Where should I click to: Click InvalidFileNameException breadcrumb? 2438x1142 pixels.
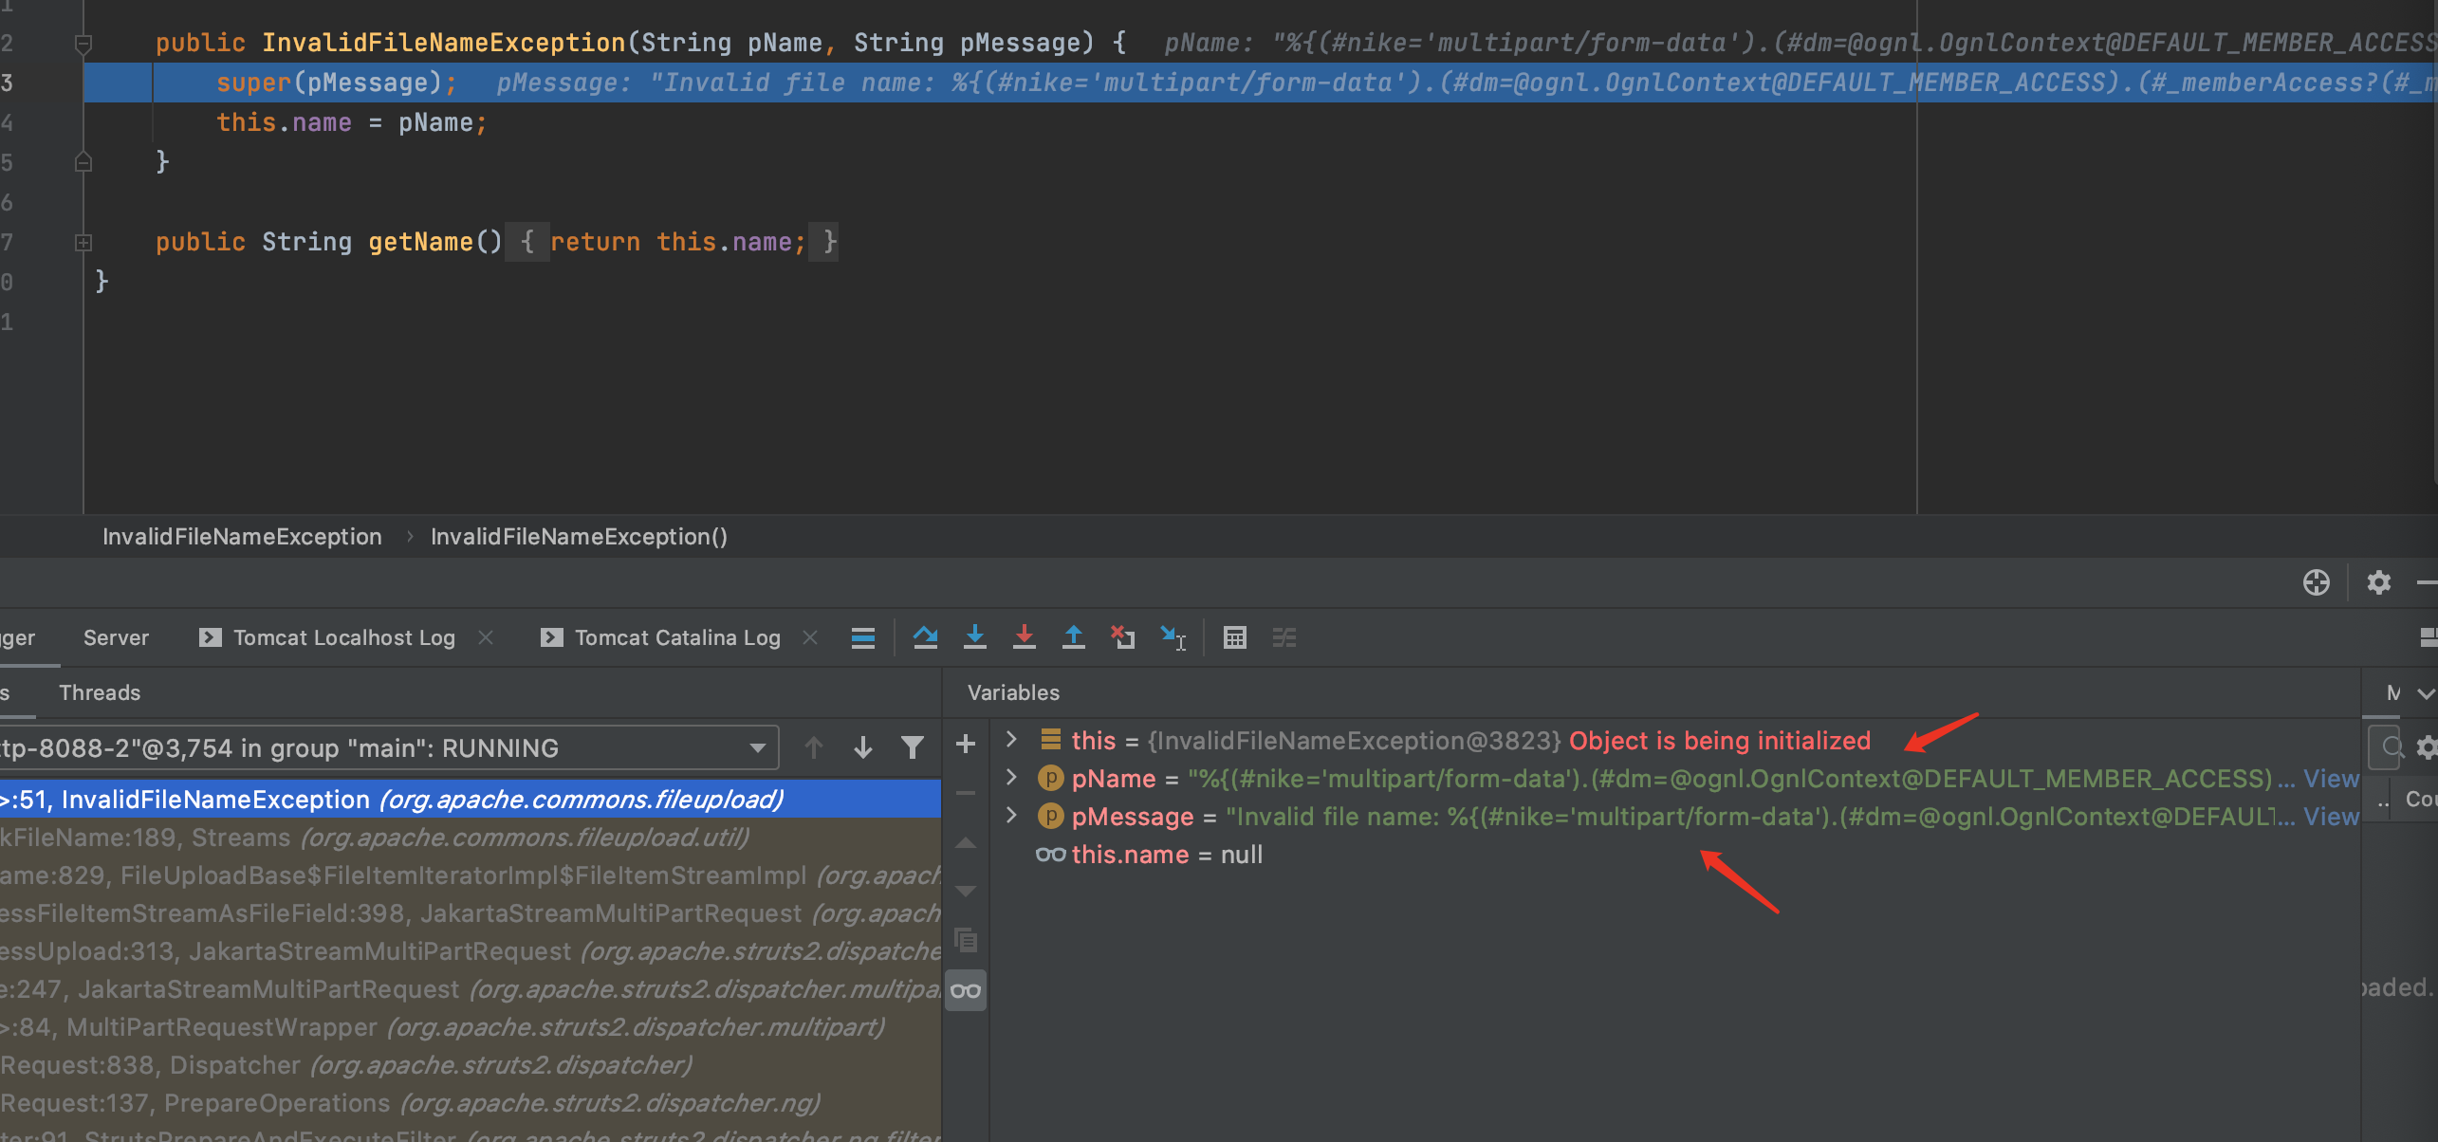click(x=242, y=537)
